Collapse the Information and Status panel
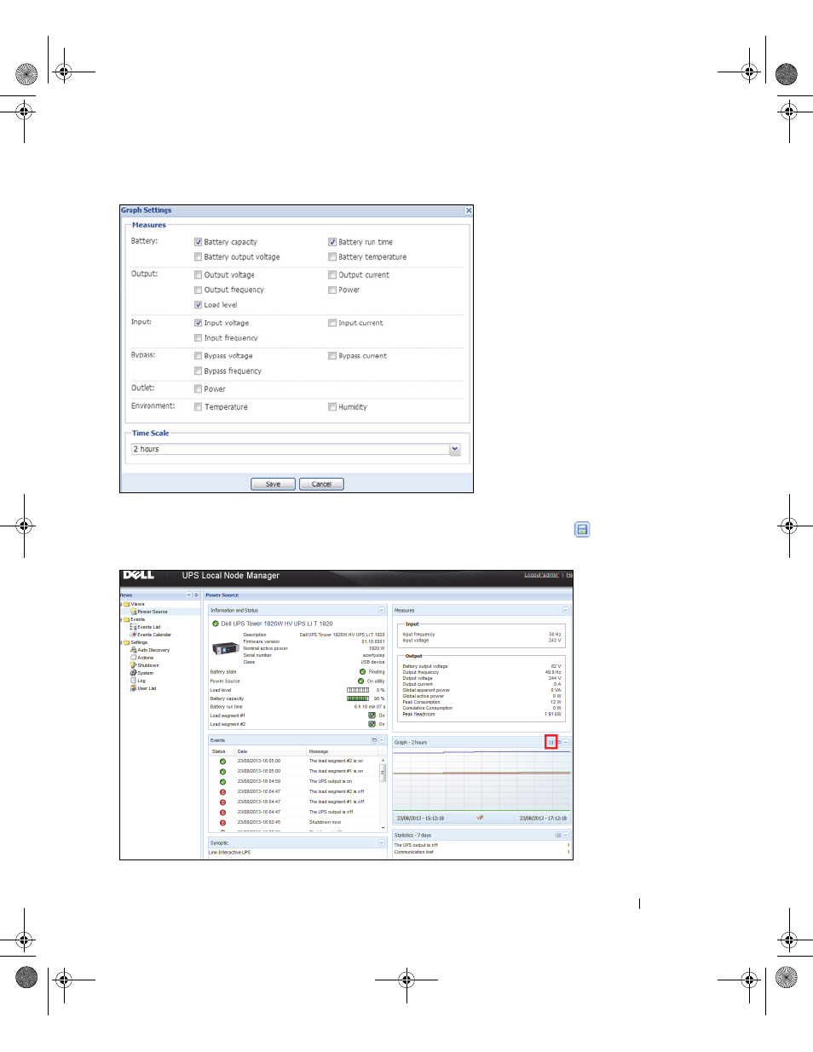 (382, 610)
